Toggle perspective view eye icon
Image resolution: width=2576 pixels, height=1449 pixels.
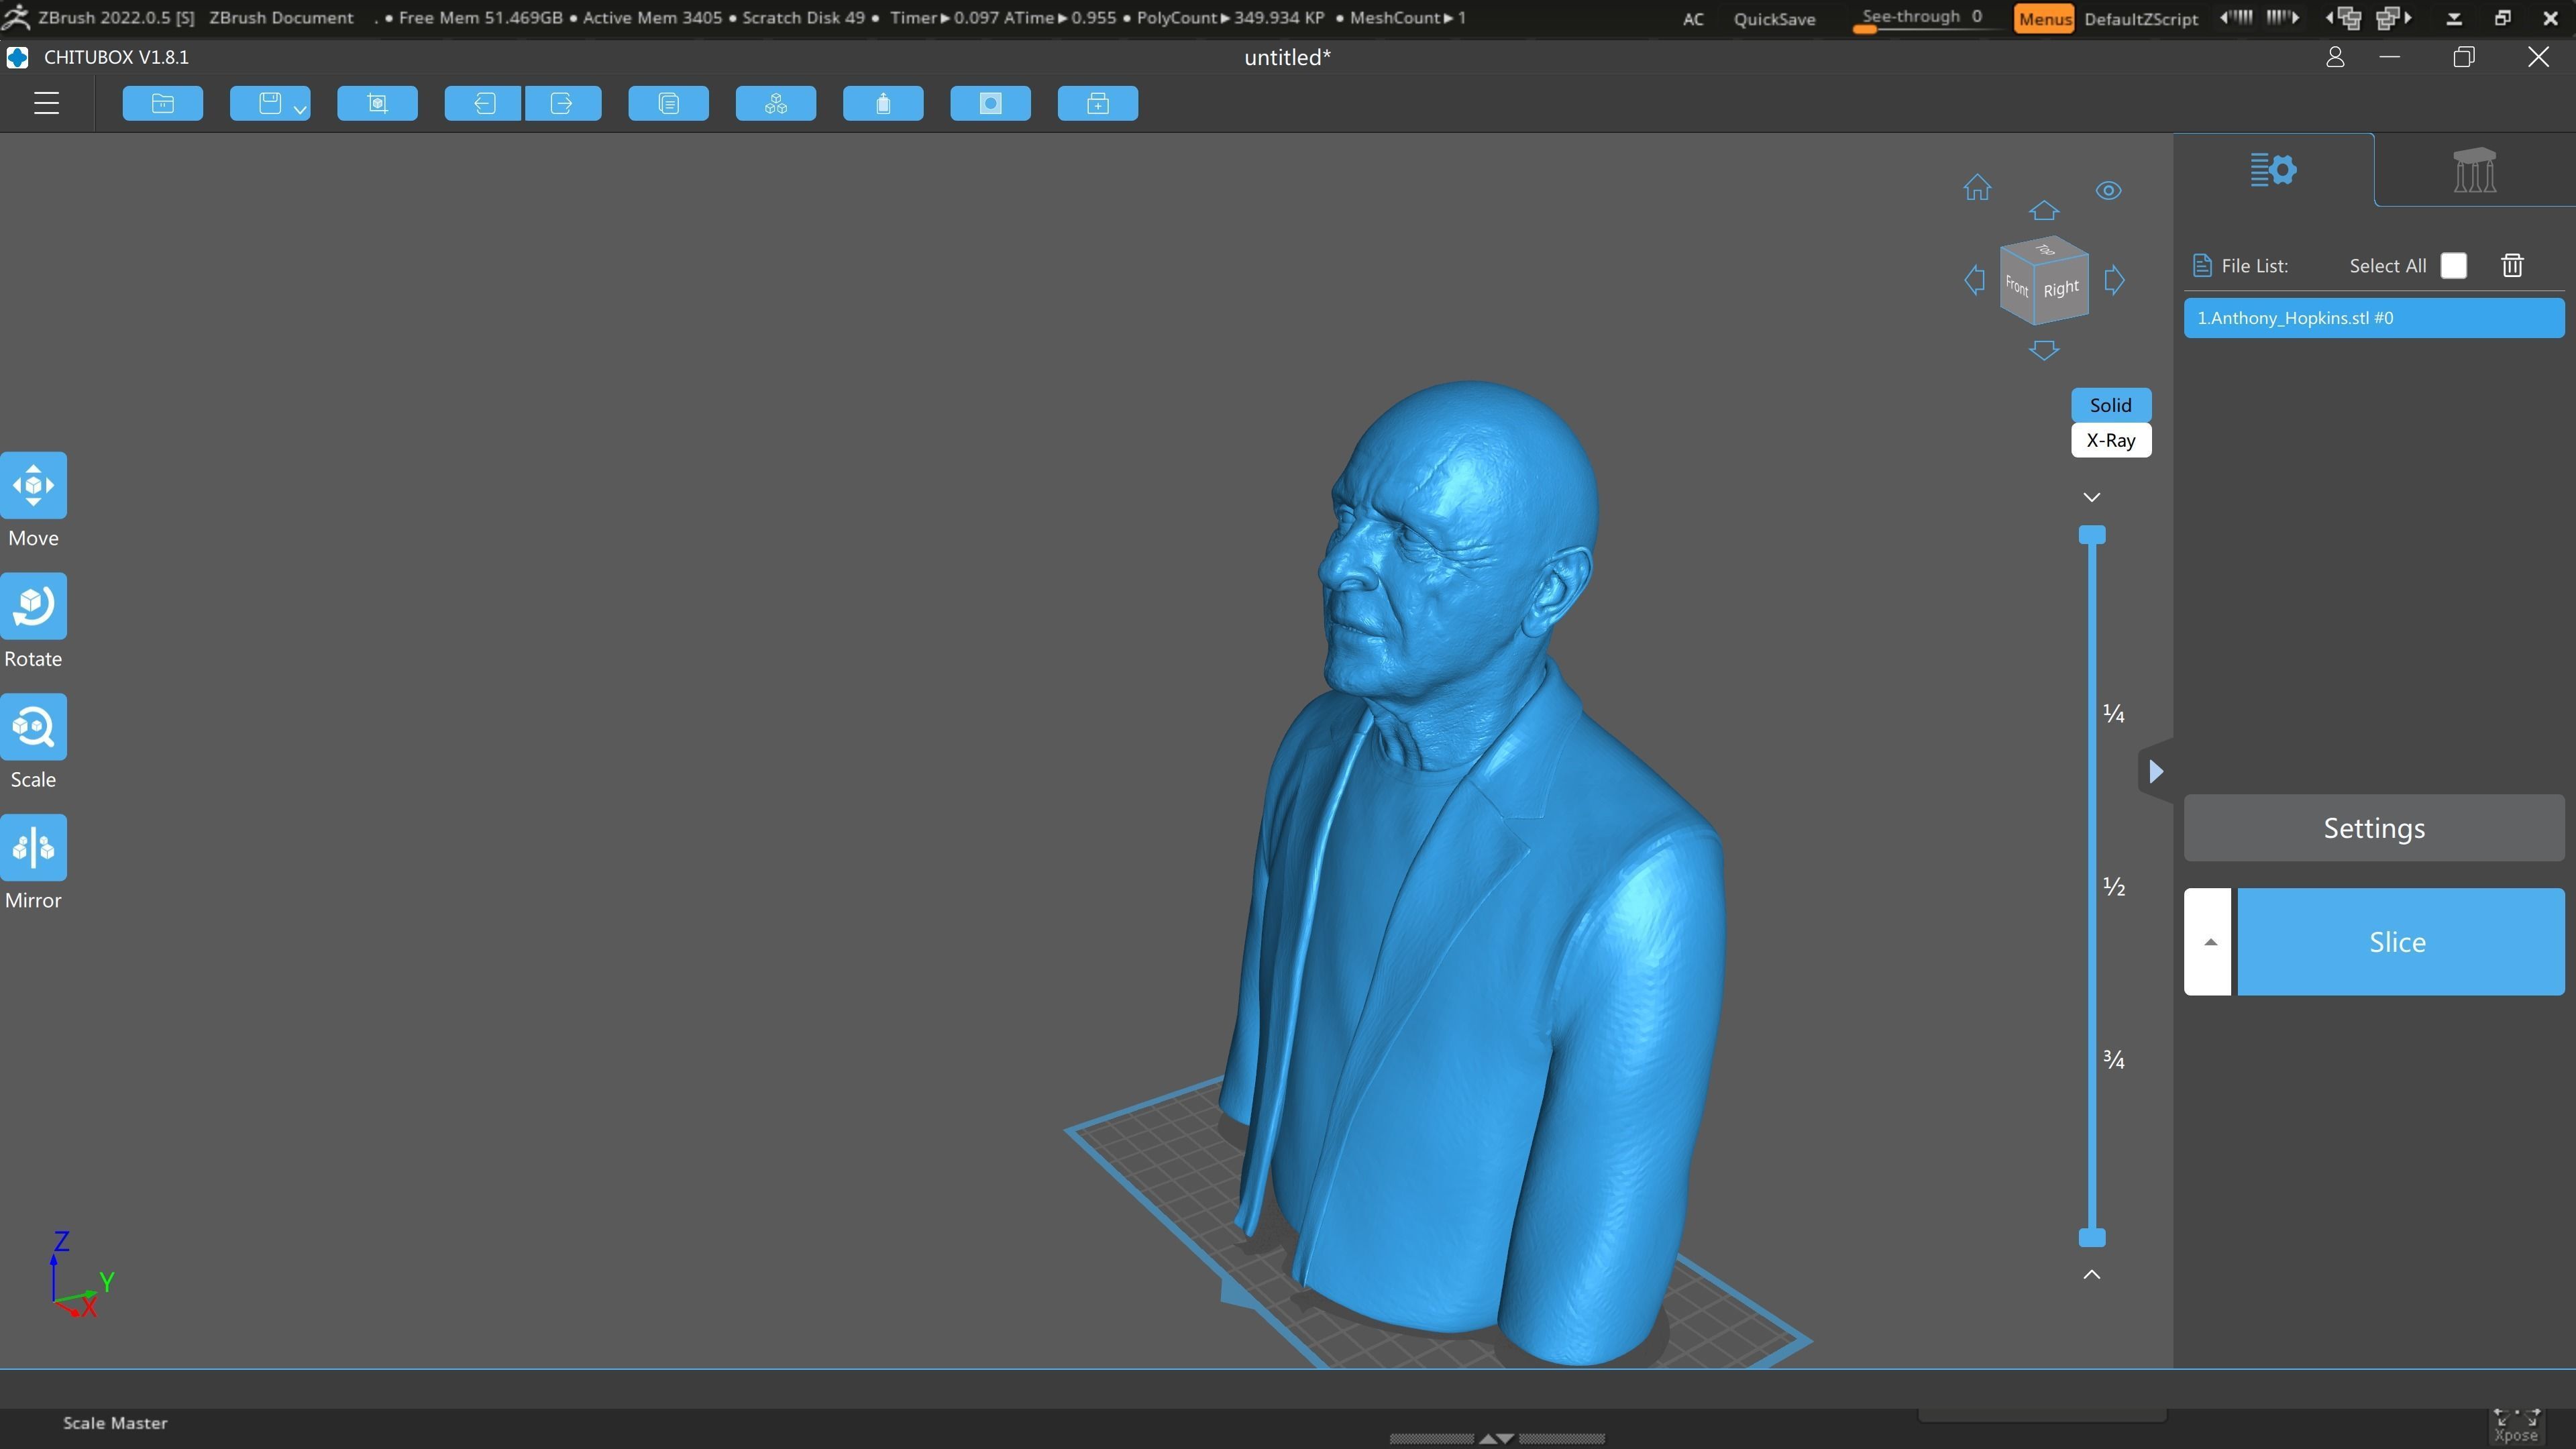(2108, 190)
